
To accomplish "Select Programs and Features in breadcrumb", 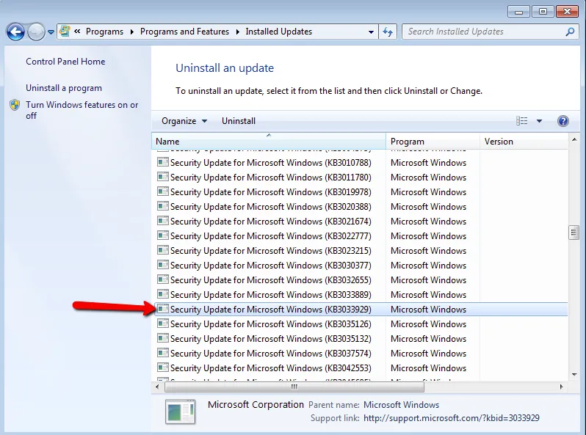I will [184, 32].
